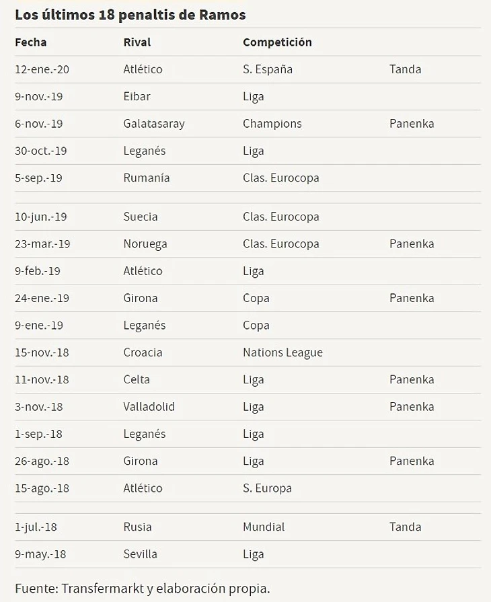Click the table title about Ramos penalties
The image size is (491, 602).
(130, 14)
